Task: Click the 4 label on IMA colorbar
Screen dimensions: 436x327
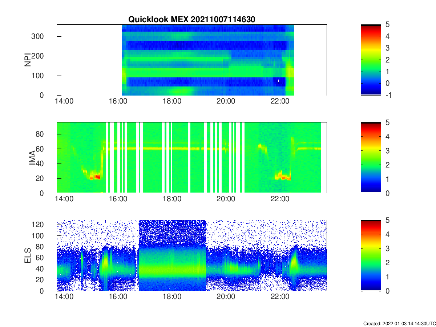Action: coord(387,137)
